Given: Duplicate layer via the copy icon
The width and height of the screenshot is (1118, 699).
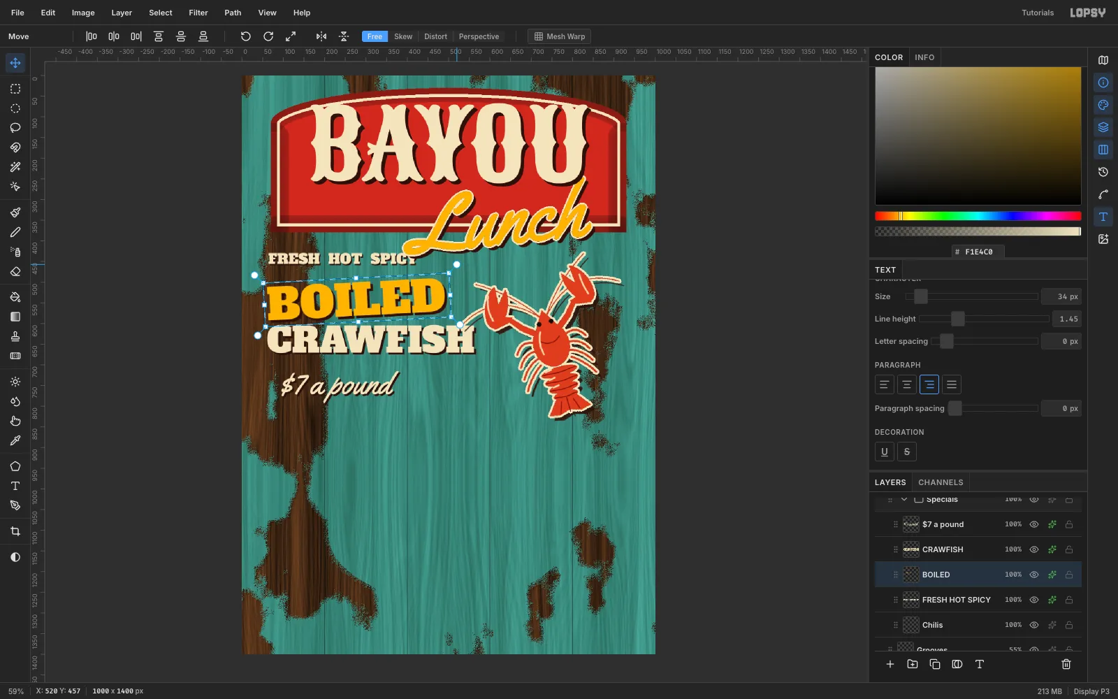Looking at the screenshot, I should (935, 664).
